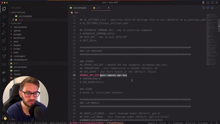Expand the plugins folder

[x=17, y=45]
